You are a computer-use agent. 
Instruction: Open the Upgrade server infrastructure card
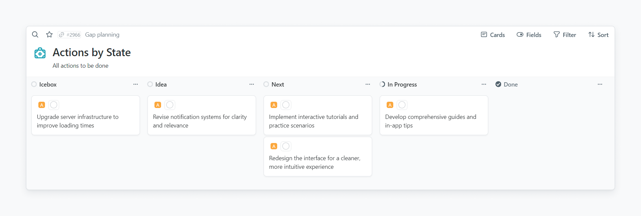[x=85, y=121]
